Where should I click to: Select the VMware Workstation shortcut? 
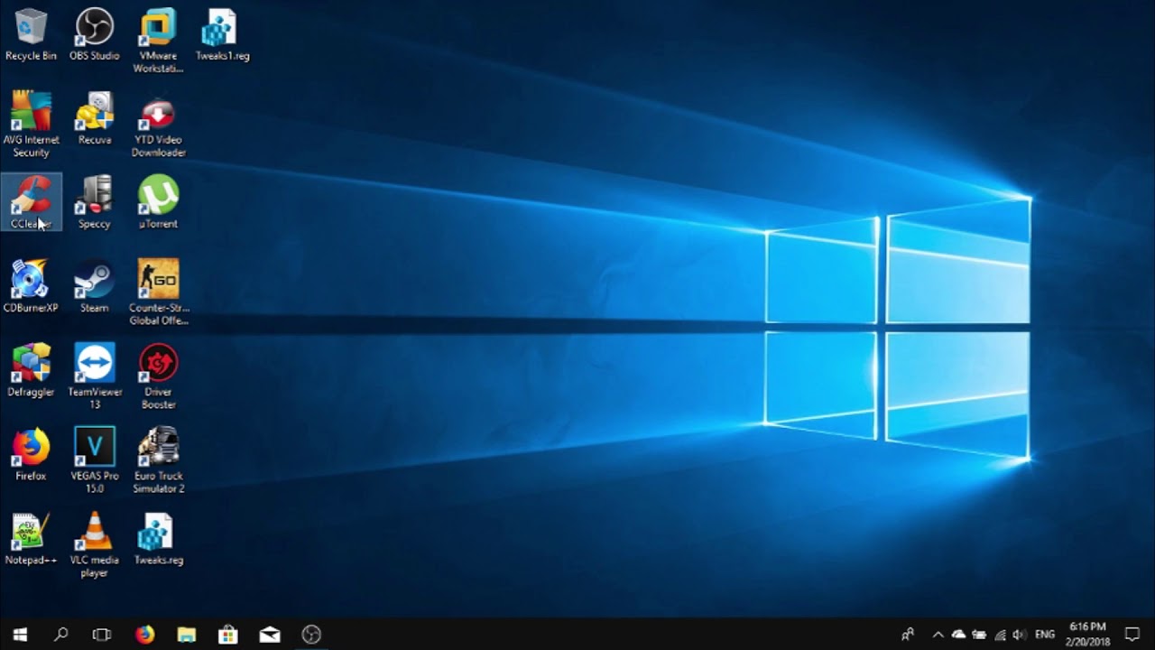pyautogui.click(x=158, y=41)
